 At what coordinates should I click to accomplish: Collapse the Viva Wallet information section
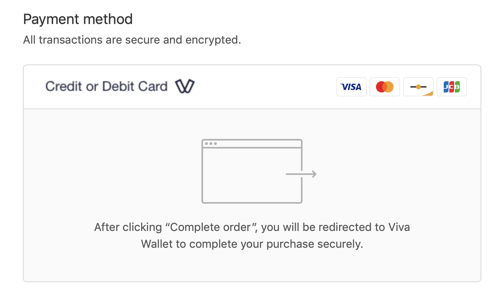[252, 86]
